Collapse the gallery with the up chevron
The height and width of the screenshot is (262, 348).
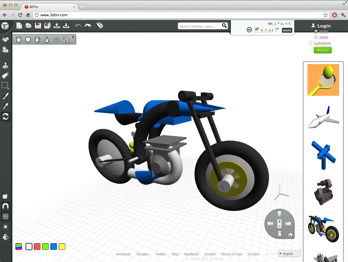323,58
